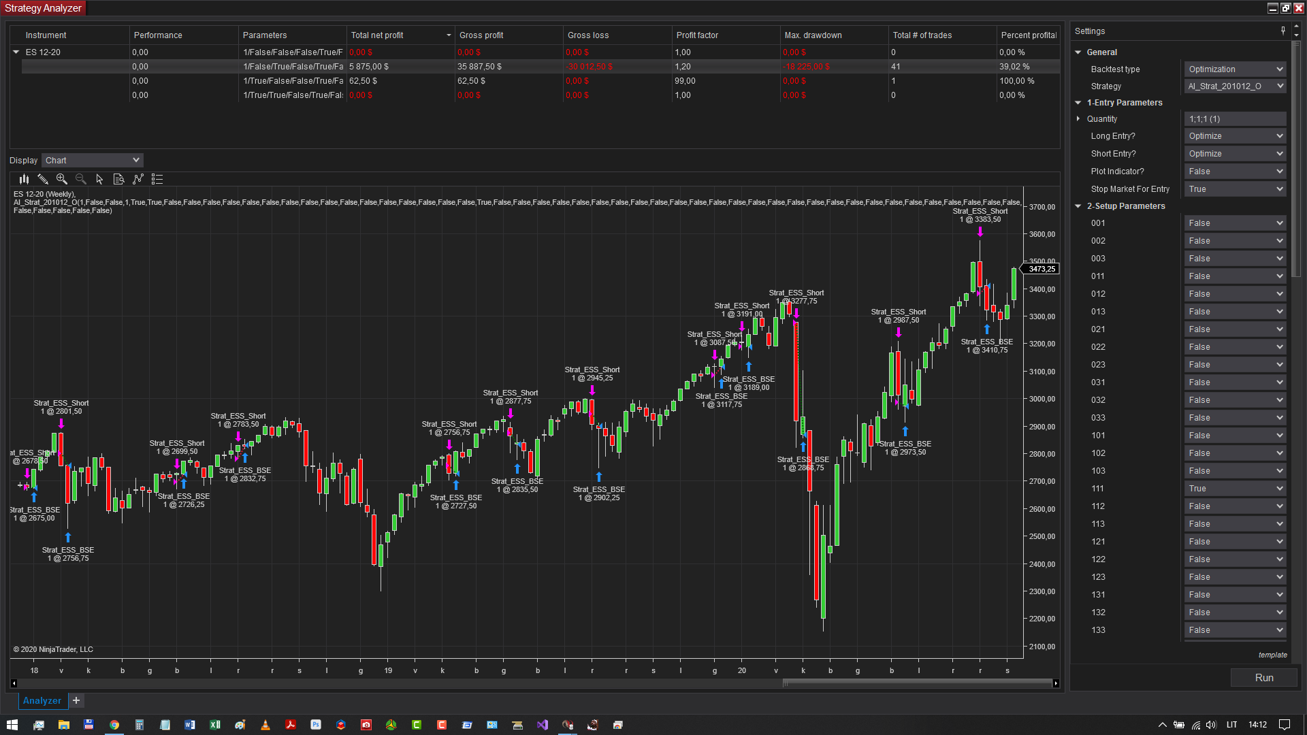The width and height of the screenshot is (1307, 735).
Task: Click the chart horizontal scrollbar thumb
Action: tap(916, 683)
